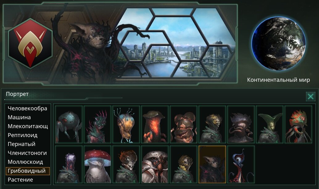The height and width of the screenshot is (189, 319).
Task: Click the Континентальный мир planet image
Action: point(279,44)
